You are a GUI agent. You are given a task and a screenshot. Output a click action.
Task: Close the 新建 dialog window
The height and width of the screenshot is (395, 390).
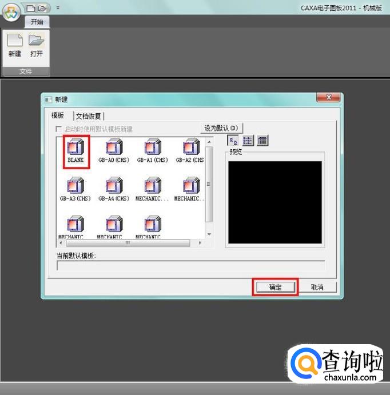point(329,97)
